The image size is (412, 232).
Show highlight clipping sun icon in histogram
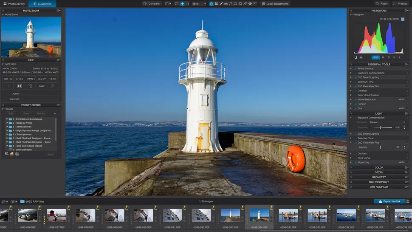[x=361, y=57]
